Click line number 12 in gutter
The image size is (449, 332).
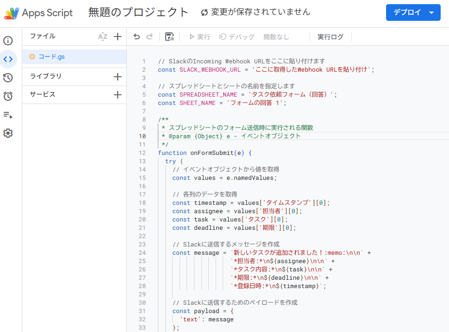pyautogui.click(x=142, y=153)
